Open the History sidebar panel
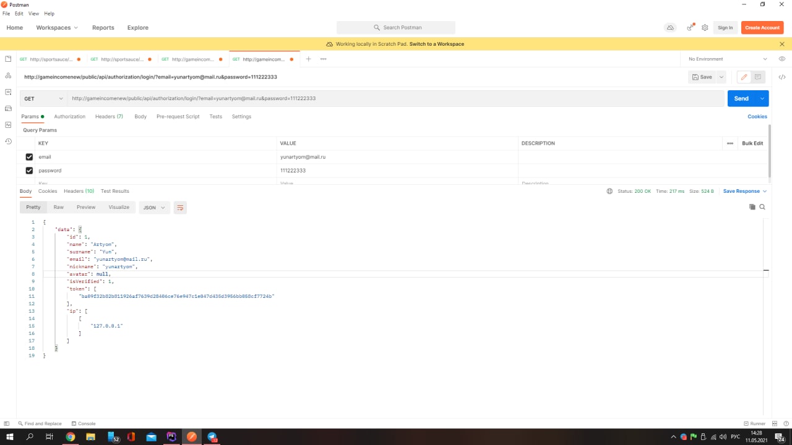Image resolution: width=792 pixels, height=445 pixels. click(8, 142)
